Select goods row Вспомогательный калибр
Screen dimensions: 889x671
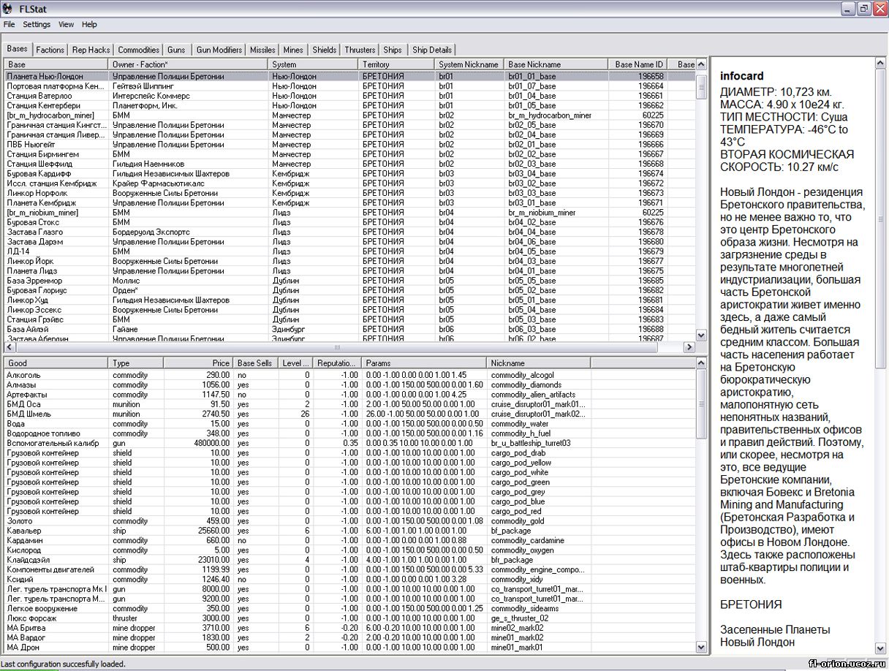click(349, 443)
